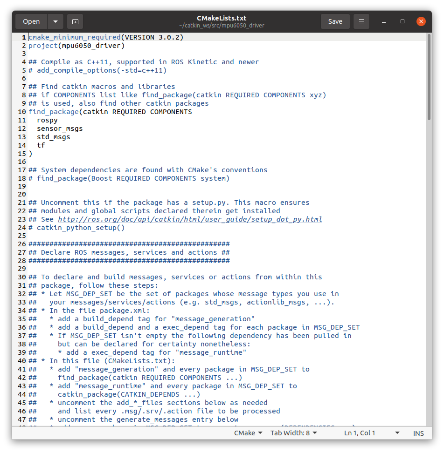This screenshot has width=444, height=453.
Task: Open the CMake language selector
Action: (x=248, y=433)
